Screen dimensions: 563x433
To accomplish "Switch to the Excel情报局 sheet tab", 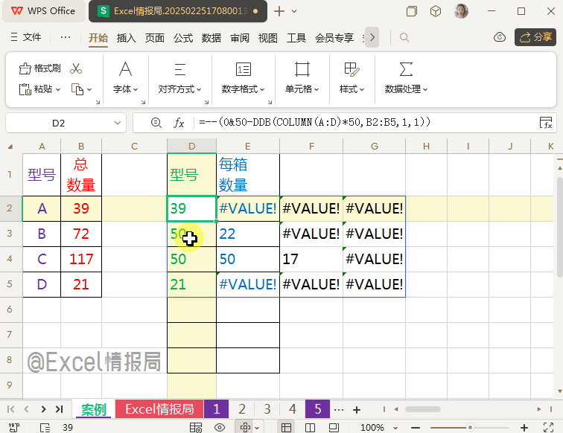I will click(159, 409).
